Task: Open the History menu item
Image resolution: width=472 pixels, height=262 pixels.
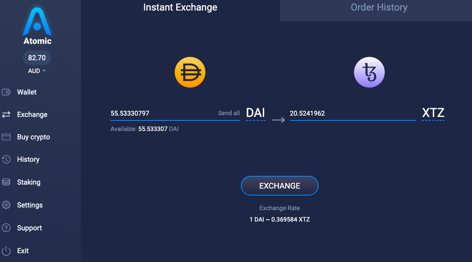Action: pyautogui.click(x=28, y=159)
